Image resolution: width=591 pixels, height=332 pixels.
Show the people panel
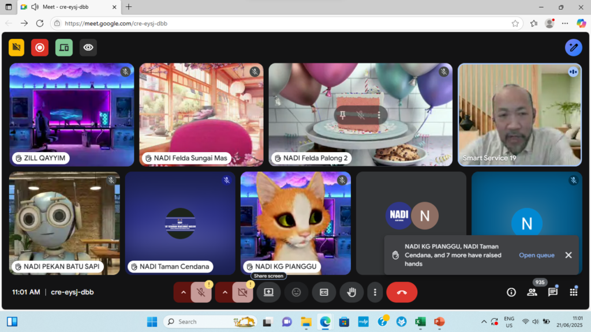(x=532, y=292)
